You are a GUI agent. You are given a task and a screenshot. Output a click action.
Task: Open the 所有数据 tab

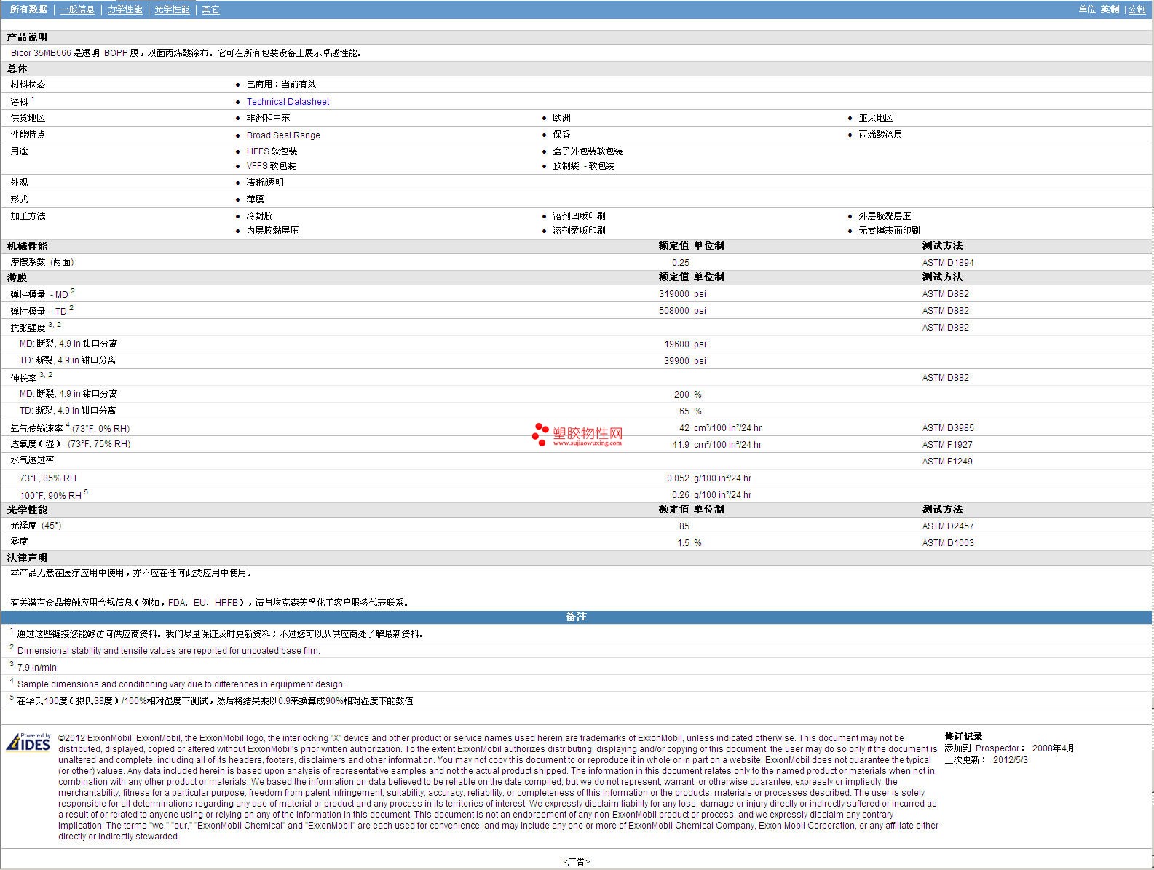(x=28, y=9)
